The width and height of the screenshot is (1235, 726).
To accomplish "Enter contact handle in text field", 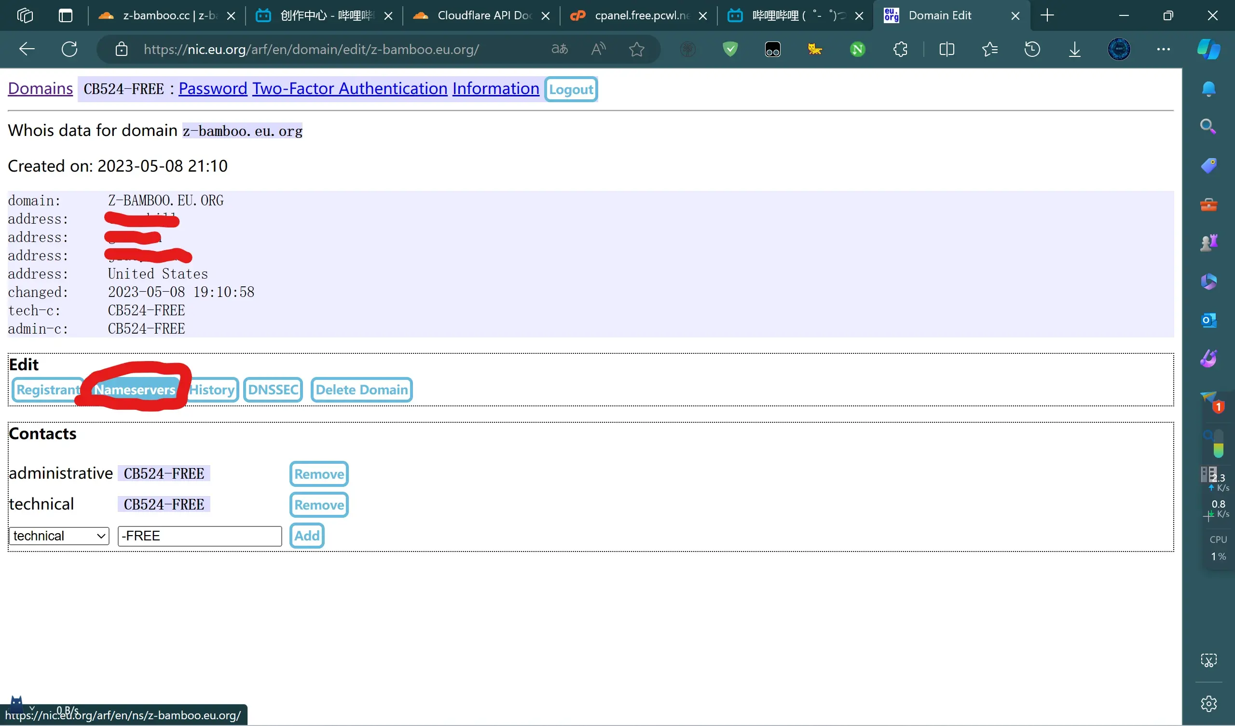I will [x=199, y=536].
